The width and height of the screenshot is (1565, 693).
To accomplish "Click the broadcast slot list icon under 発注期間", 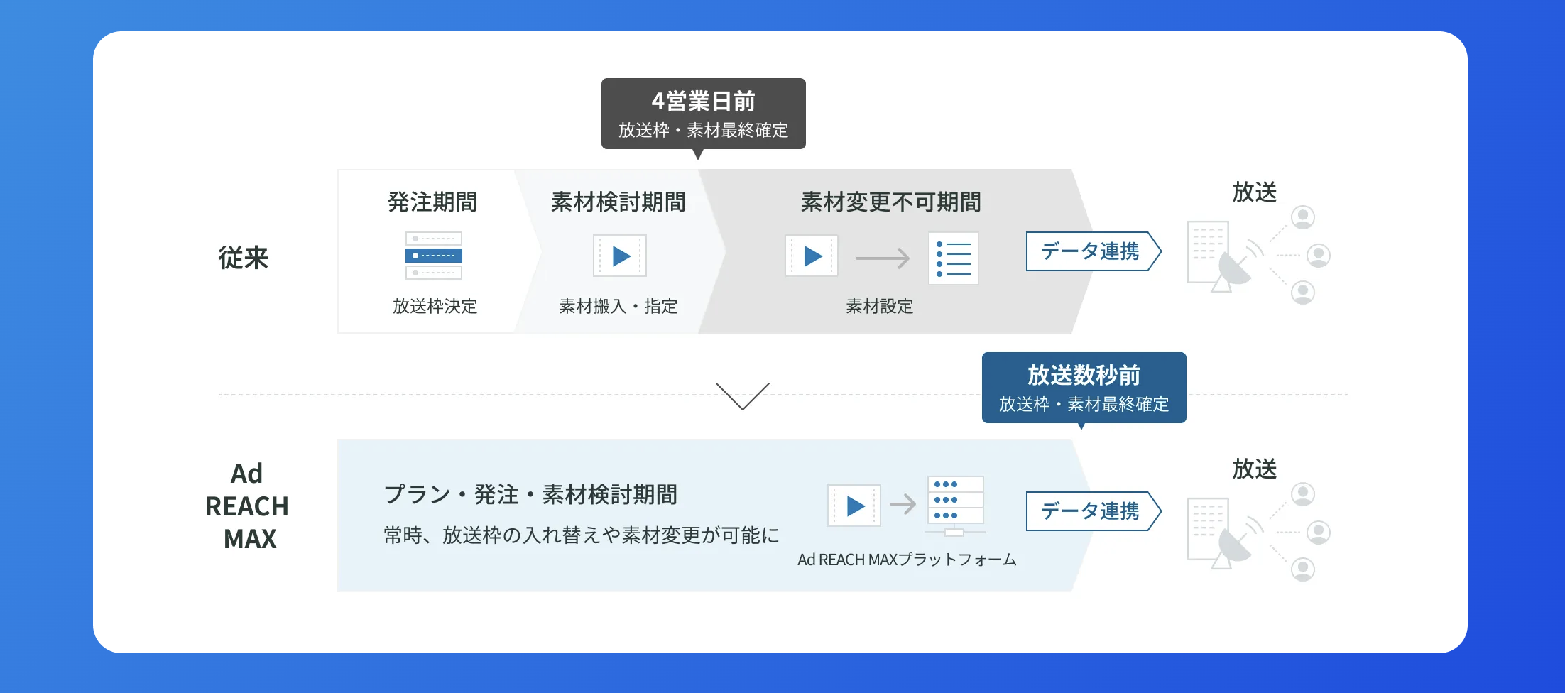I will click(x=434, y=256).
